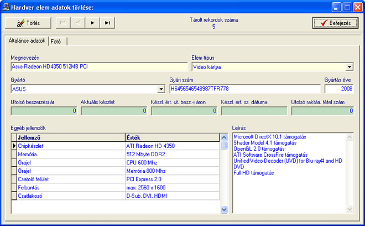Click the 512 Mbyte DDR2 value
This screenshot has height=226, width=365.
(172, 155)
